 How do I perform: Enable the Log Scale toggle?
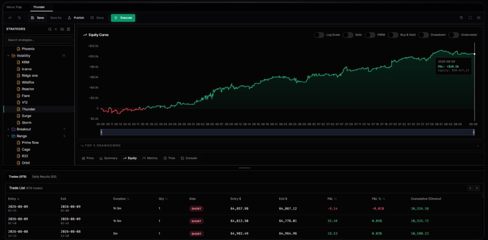click(319, 35)
